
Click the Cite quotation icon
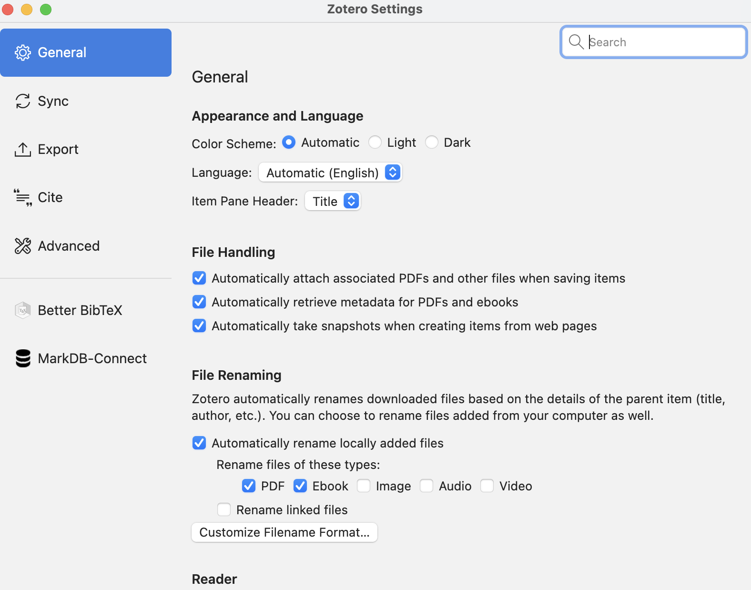click(x=23, y=198)
